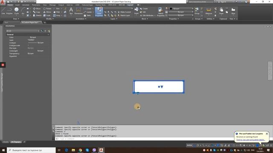
Task: Open Layer Properties manager
Action: pos(99,12)
